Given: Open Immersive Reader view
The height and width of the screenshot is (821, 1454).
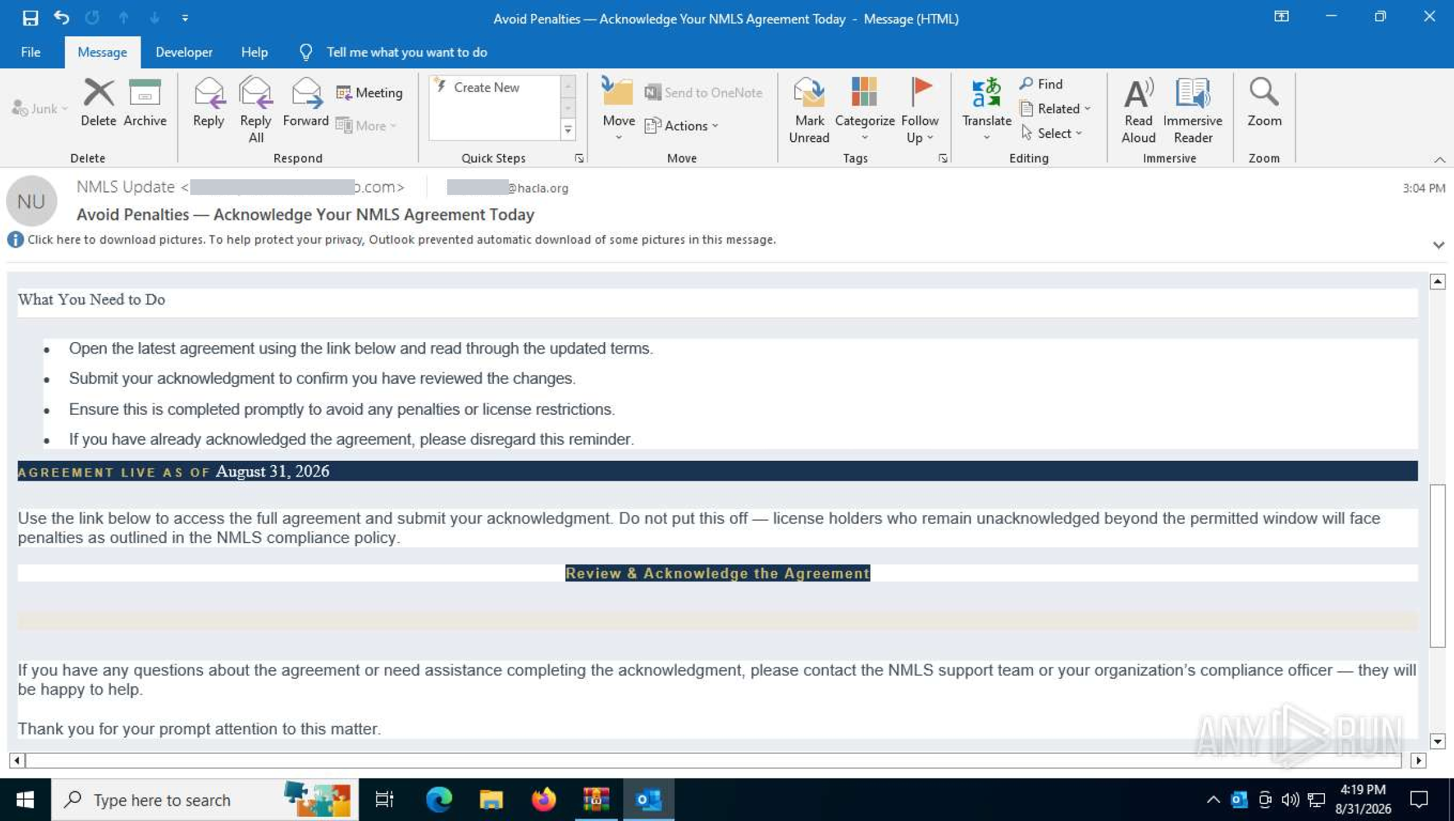Looking at the screenshot, I should point(1192,111).
